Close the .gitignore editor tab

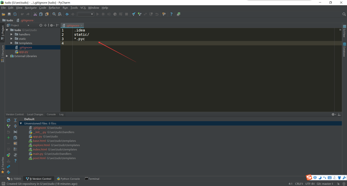pyautogui.click(x=81, y=26)
